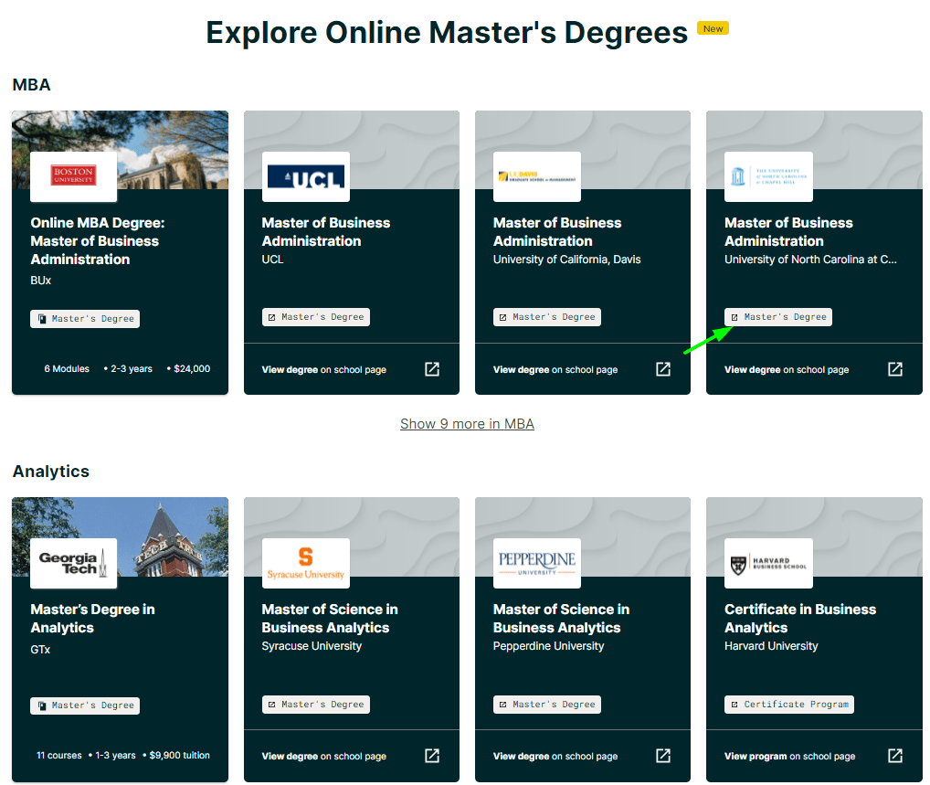Open external link icon on Harvard card
The height and width of the screenshot is (785, 930).
click(895, 756)
